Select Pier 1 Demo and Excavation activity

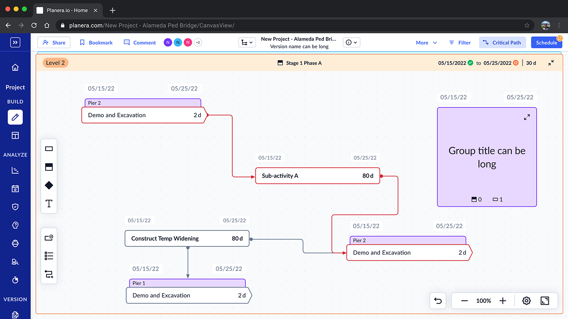(x=189, y=295)
